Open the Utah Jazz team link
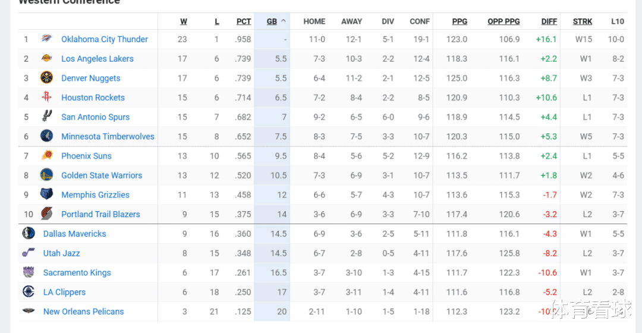 [x=61, y=253]
